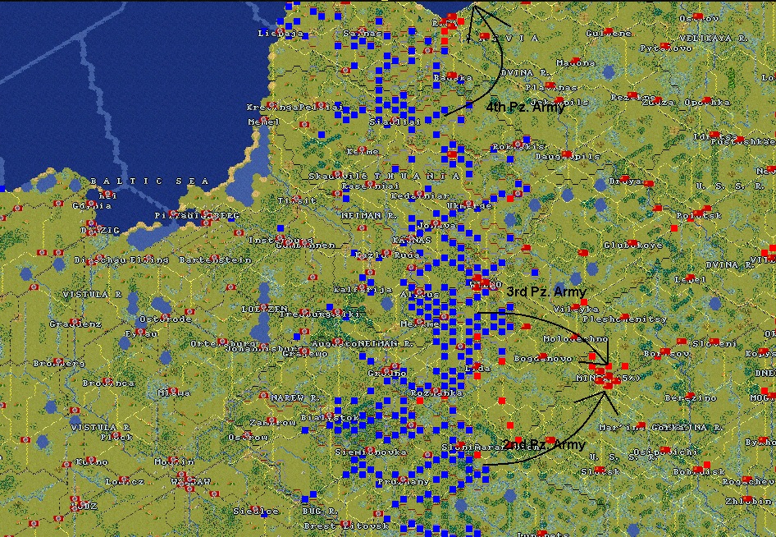
Task: Select the Soviet flag at Pytalovo
Action: pyautogui.click(x=665, y=46)
